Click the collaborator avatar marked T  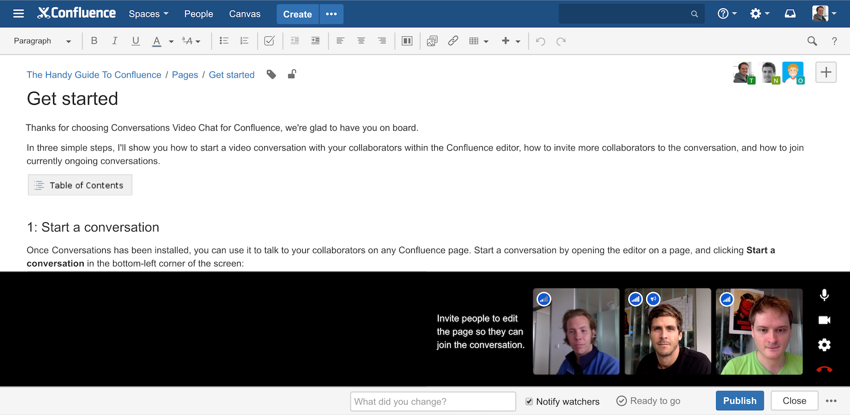(x=744, y=72)
